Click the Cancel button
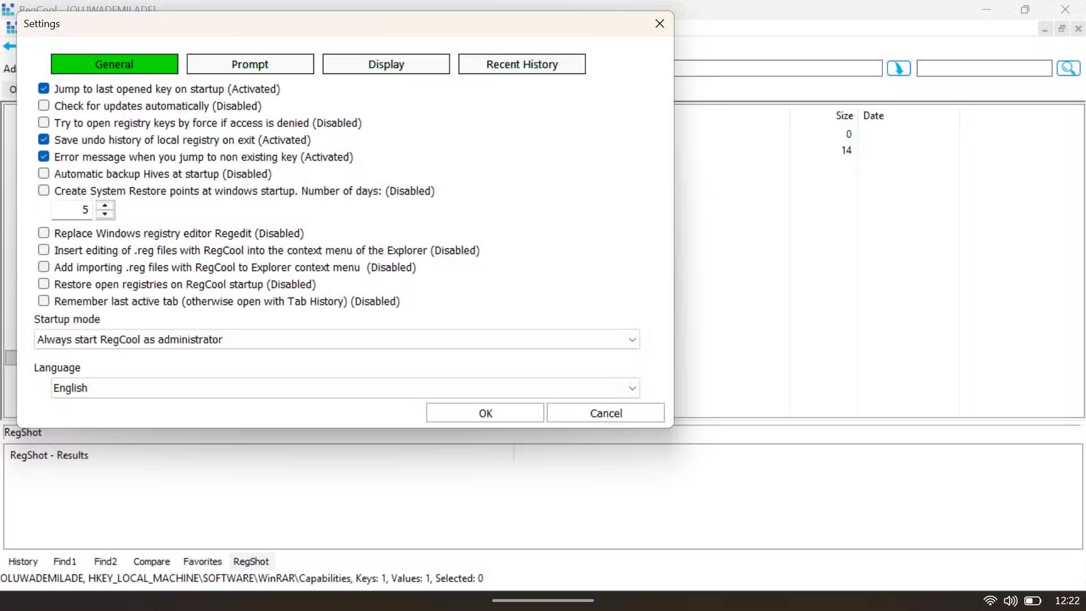This screenshot has height=611, width=1086. 606,412
